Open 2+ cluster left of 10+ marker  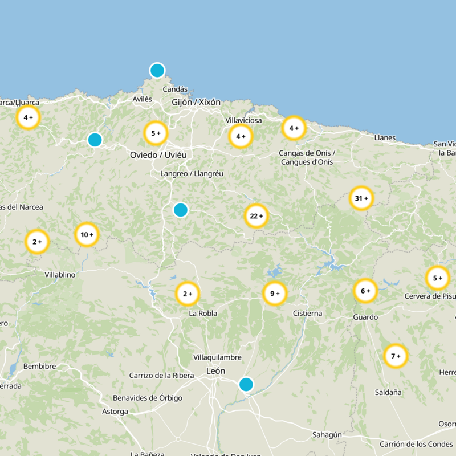pyautogui.click(x=37, y=242)
